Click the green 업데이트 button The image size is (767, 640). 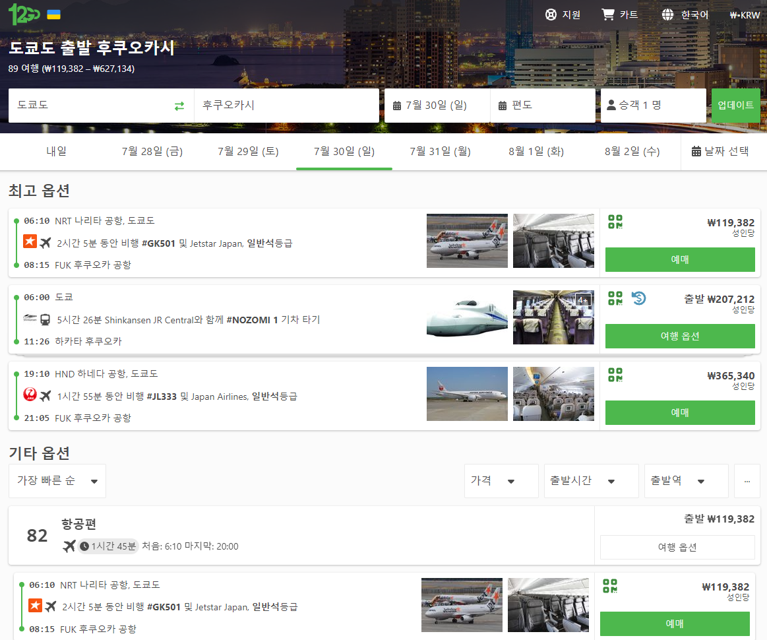tap(735, 106)
